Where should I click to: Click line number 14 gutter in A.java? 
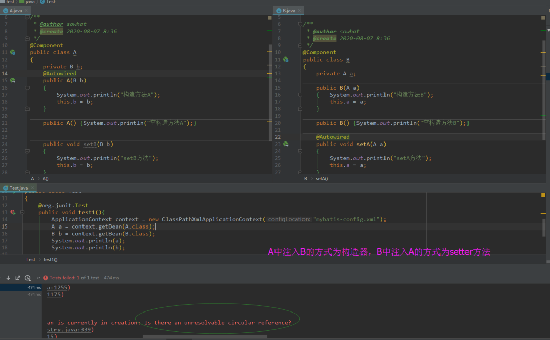tap(5, 74)
